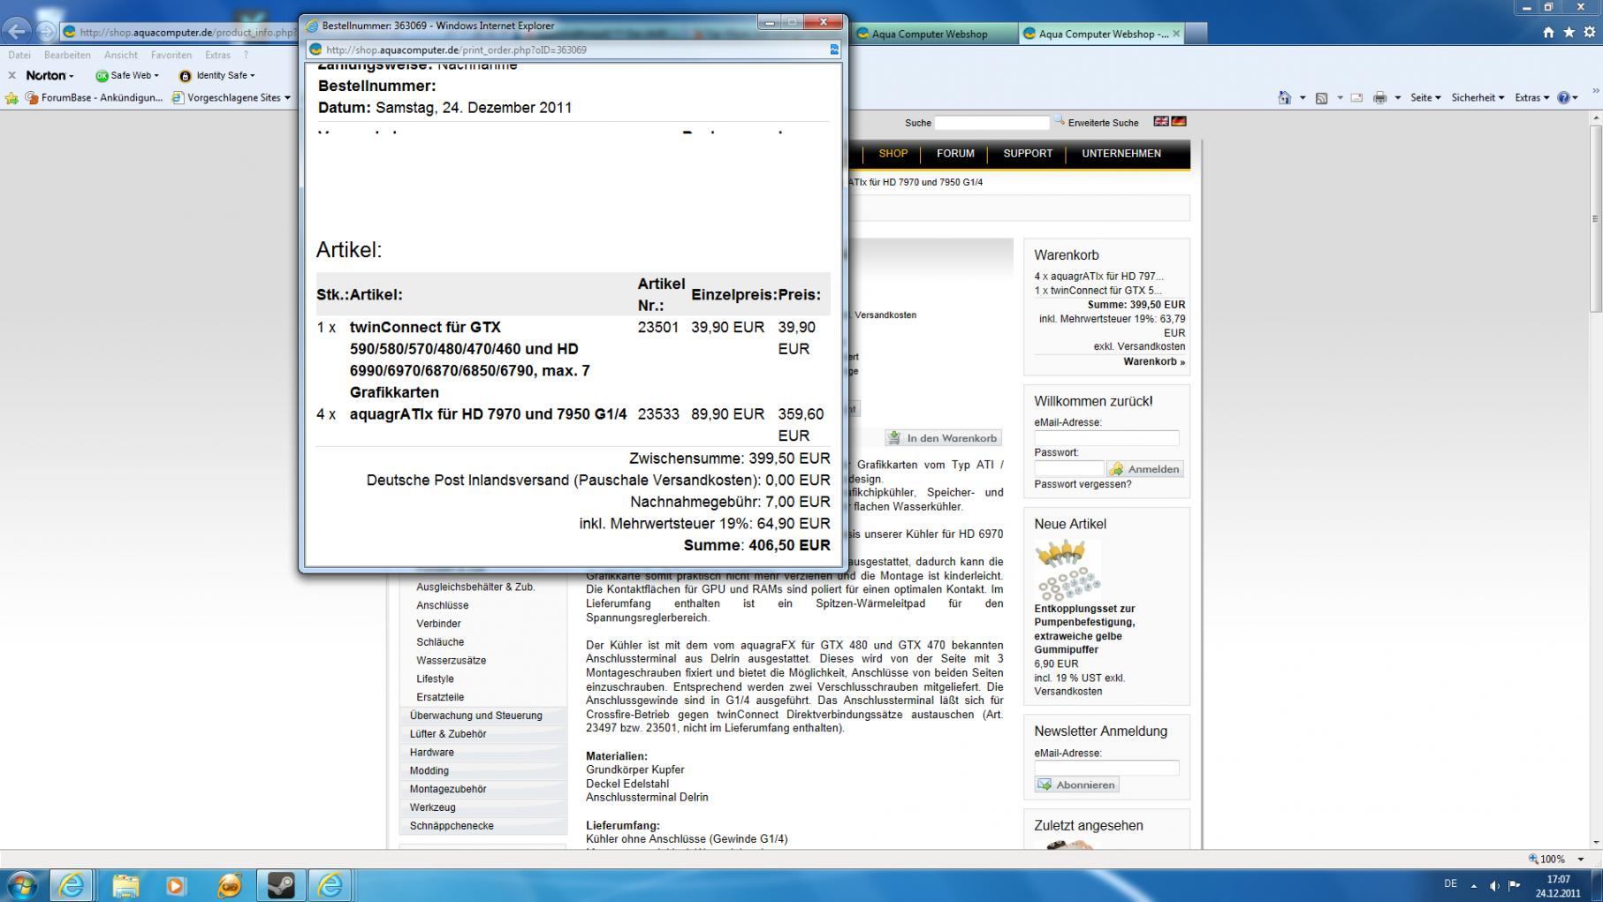
Task: Expand the Safe Web dropdown
Action: click(x=127, y=75)
